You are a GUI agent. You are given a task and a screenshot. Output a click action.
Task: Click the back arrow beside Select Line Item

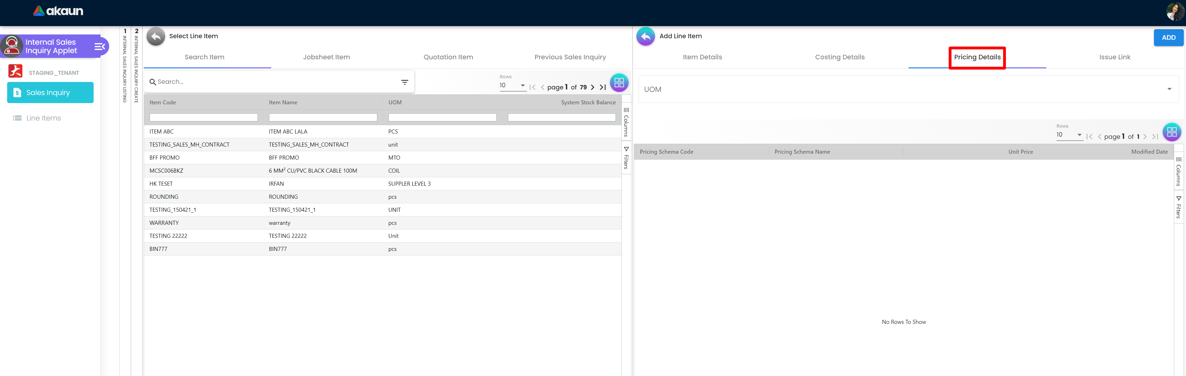point(156,36)
